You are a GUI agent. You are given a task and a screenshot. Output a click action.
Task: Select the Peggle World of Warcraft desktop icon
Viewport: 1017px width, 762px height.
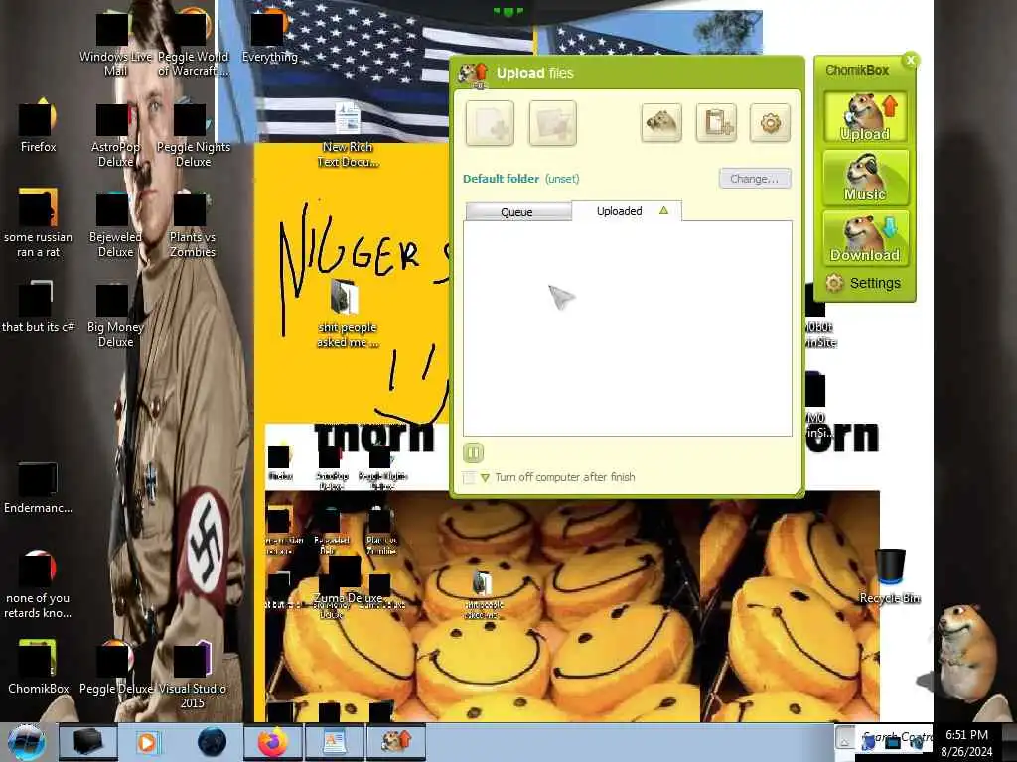coord(193,44)
